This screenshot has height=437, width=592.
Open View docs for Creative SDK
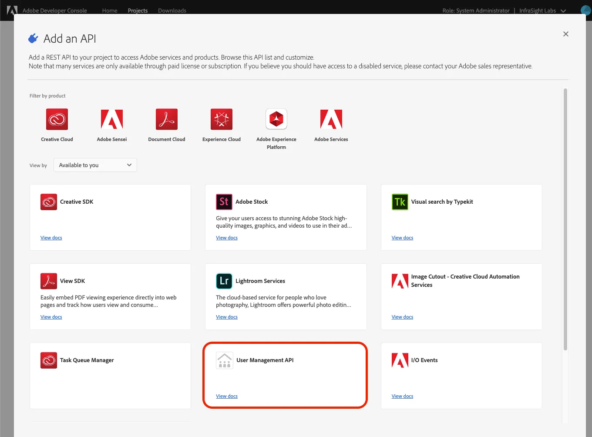(x=51, y=238)
